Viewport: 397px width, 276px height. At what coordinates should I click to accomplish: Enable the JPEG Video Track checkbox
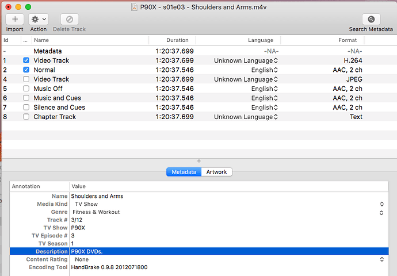26,79
